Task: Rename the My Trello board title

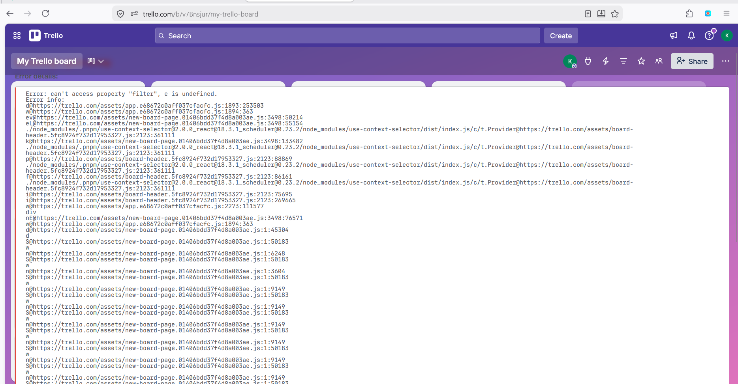Action: [x=47, y=61]
